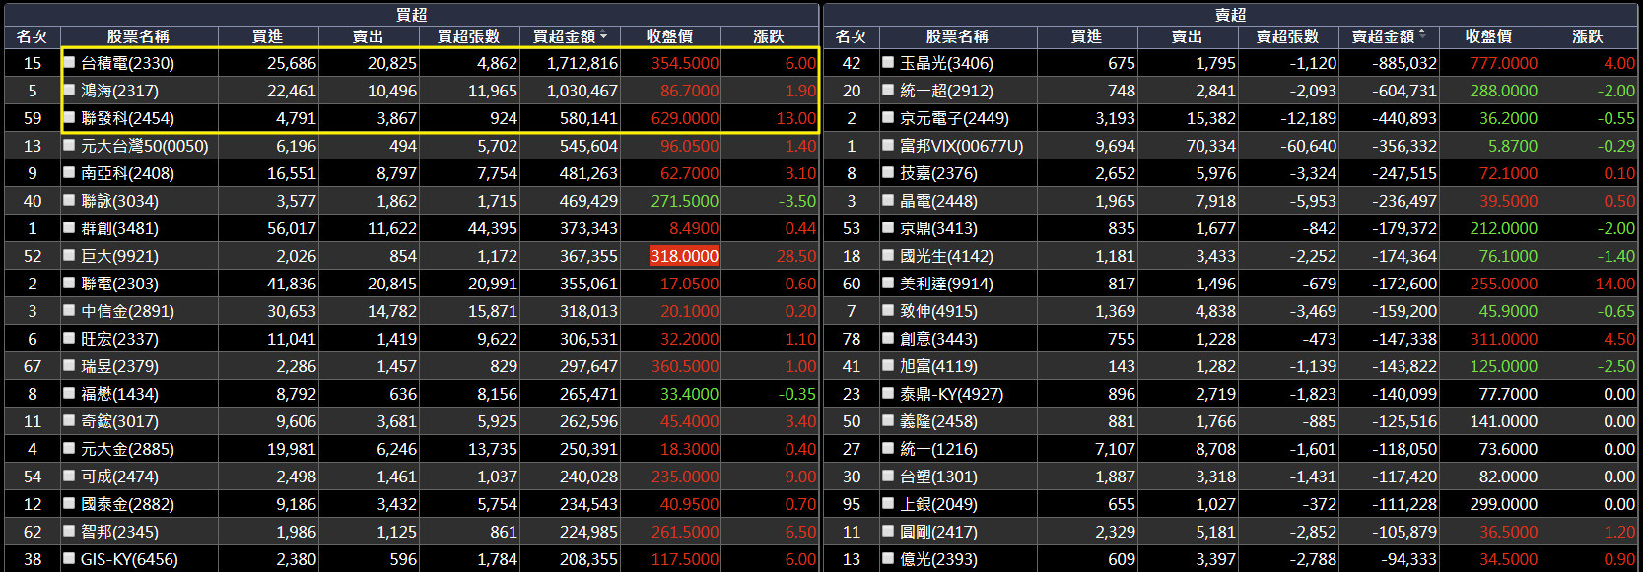
Task: Open stock 國泰金(2882)
Action: click(x=127, y=504)
